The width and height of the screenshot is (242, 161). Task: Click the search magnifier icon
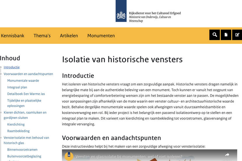215,35
